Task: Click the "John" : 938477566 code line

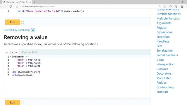Action: point(29,60)
